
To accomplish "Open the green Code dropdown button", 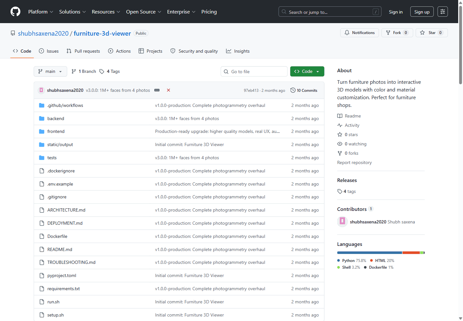I will [307, 71].
